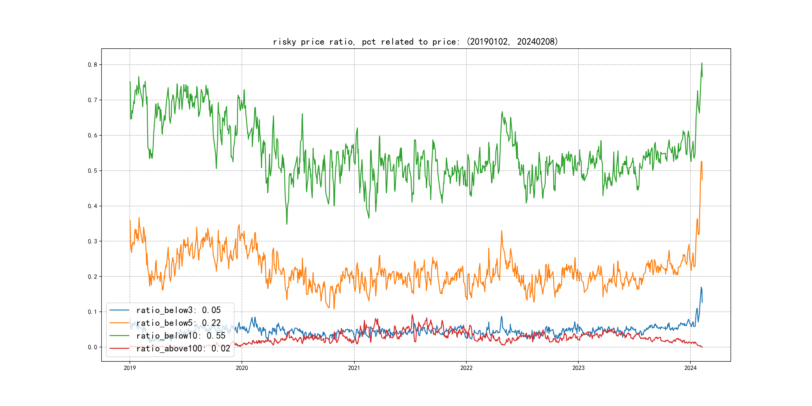Viewport: 812px width, 406px height.
Task: Click the 0.8 y-axis tick label
Action: (92, 65)
